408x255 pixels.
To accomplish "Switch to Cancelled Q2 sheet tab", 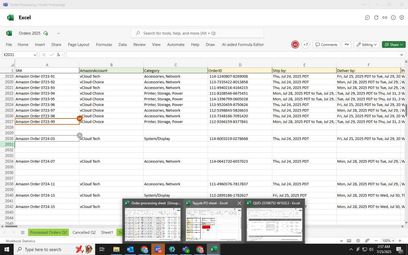I will tap(84, 232).
